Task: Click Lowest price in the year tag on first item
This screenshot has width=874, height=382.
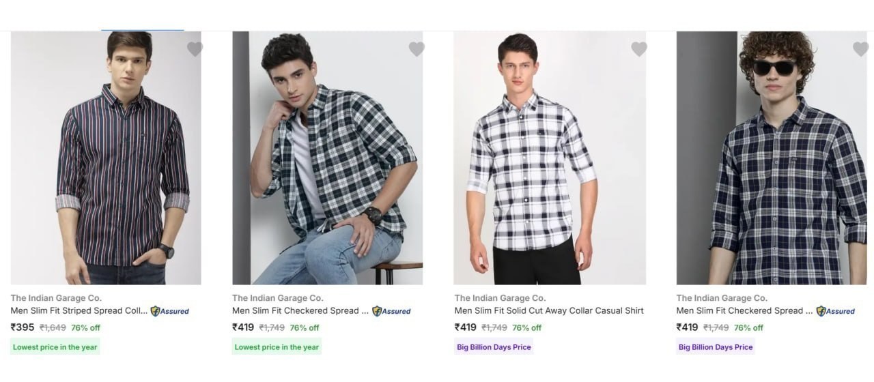Action: click(55, 347)
